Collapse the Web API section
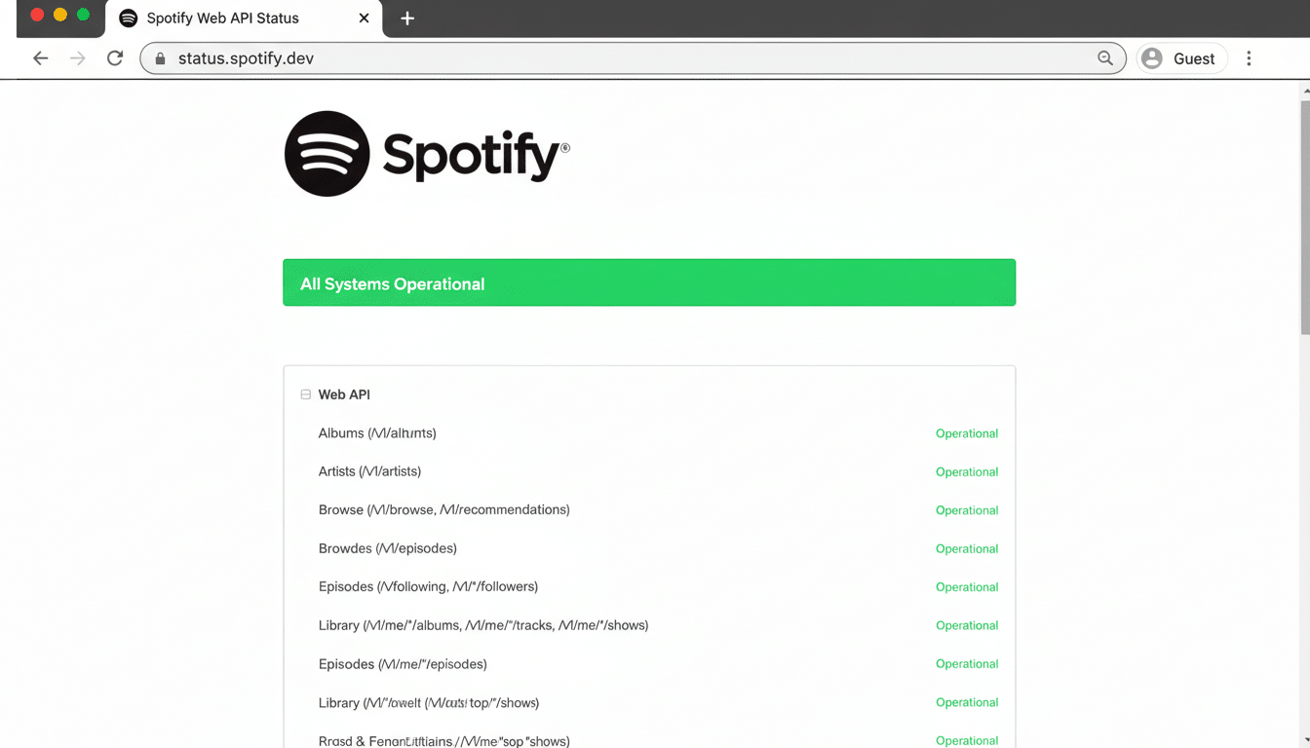Screen dimensions: 1310x748 [x=305, y=393]
